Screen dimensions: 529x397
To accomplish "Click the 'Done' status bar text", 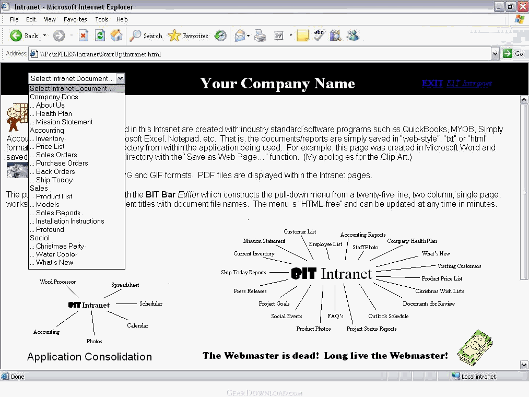I will (x=18, y=377).
